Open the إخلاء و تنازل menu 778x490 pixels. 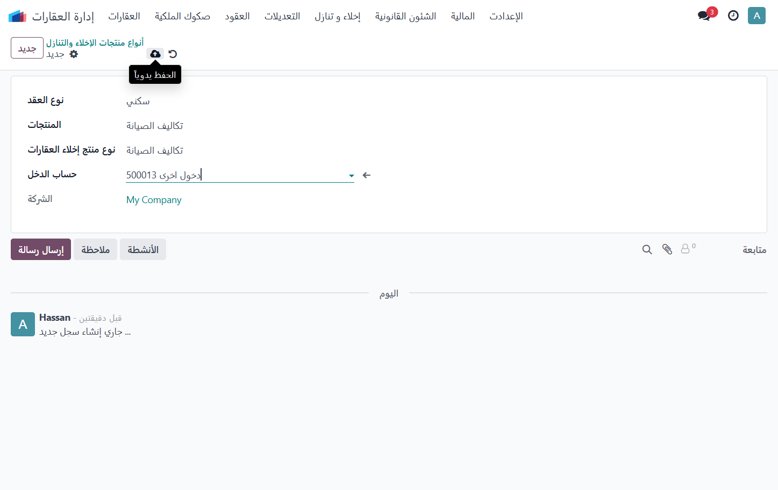tap(338, 16)
